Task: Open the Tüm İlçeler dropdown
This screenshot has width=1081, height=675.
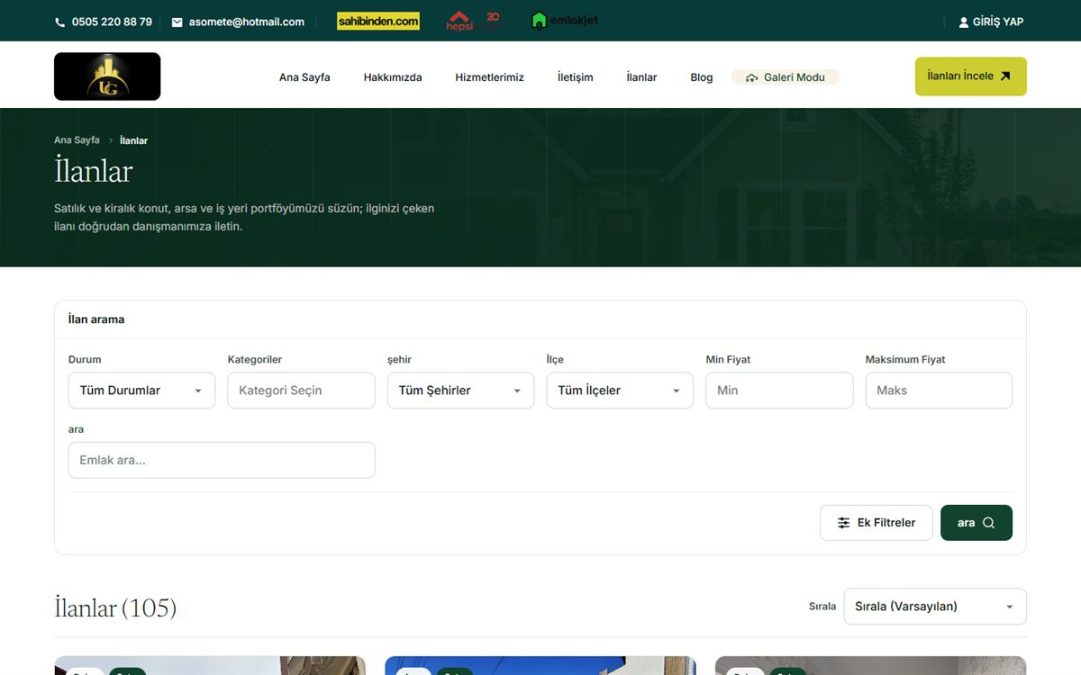Action: coord(620,391)
